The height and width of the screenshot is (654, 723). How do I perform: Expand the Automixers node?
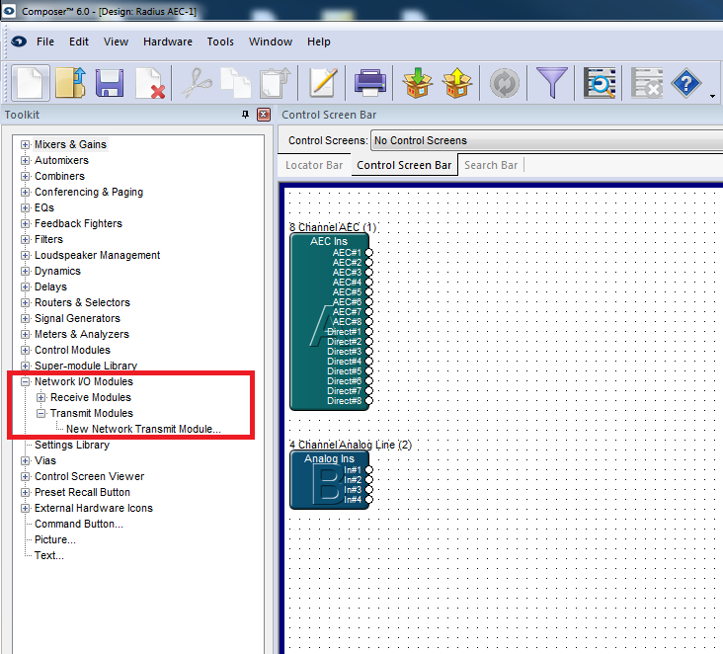(x=26, y=160)
